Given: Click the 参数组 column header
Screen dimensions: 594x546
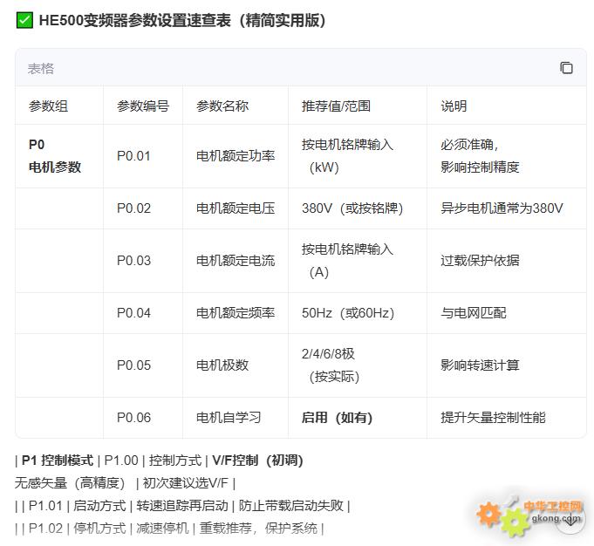Looking at the screenshot, I should click(x=48, y=106).
